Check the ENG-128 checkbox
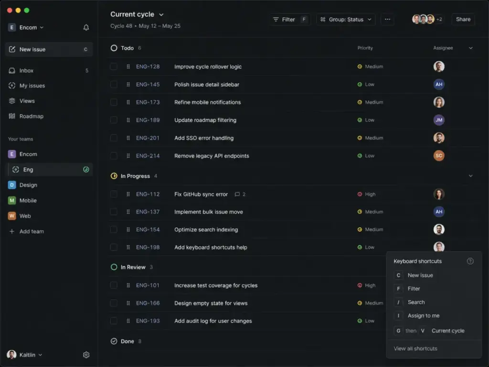The height and width of the screenshot is (367, 489). (x=114, y=66)
